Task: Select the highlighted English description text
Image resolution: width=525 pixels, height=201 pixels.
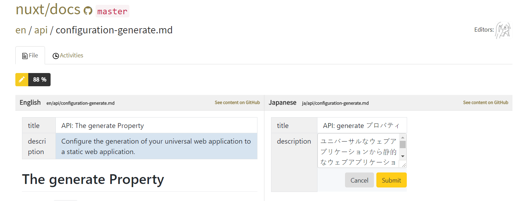Action: click(156, 146)
